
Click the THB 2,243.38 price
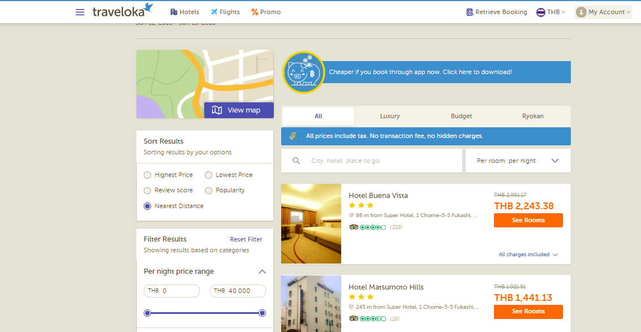[524, 206]
